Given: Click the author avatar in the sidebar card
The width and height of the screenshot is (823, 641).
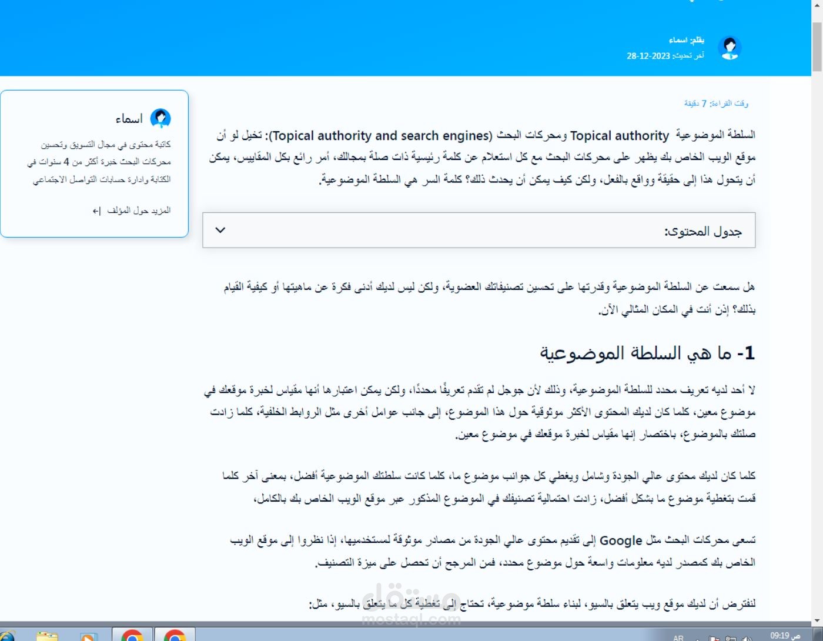Looking at the screenshot, I should (x=161, y=118).
